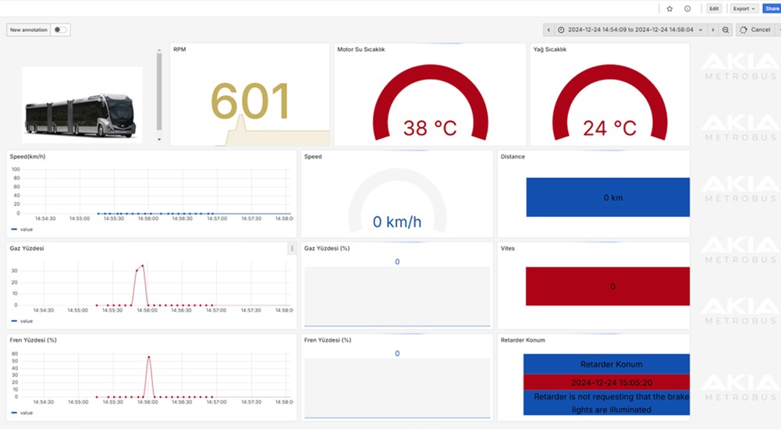781x433 pixels.
Task: Click the blue 0 km distance bar
Action: pos(608,197)
